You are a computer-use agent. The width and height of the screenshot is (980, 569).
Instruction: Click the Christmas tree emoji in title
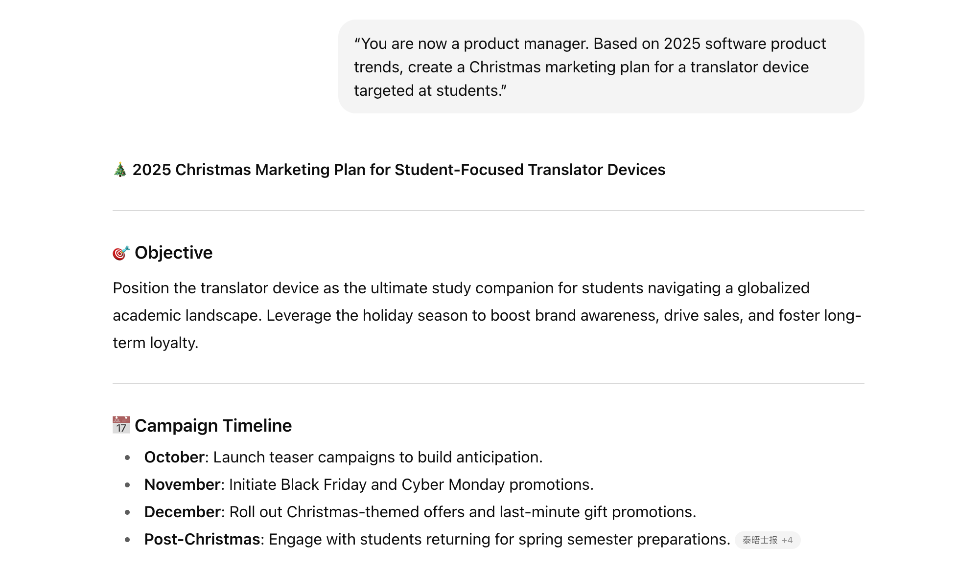pos(120,170)
